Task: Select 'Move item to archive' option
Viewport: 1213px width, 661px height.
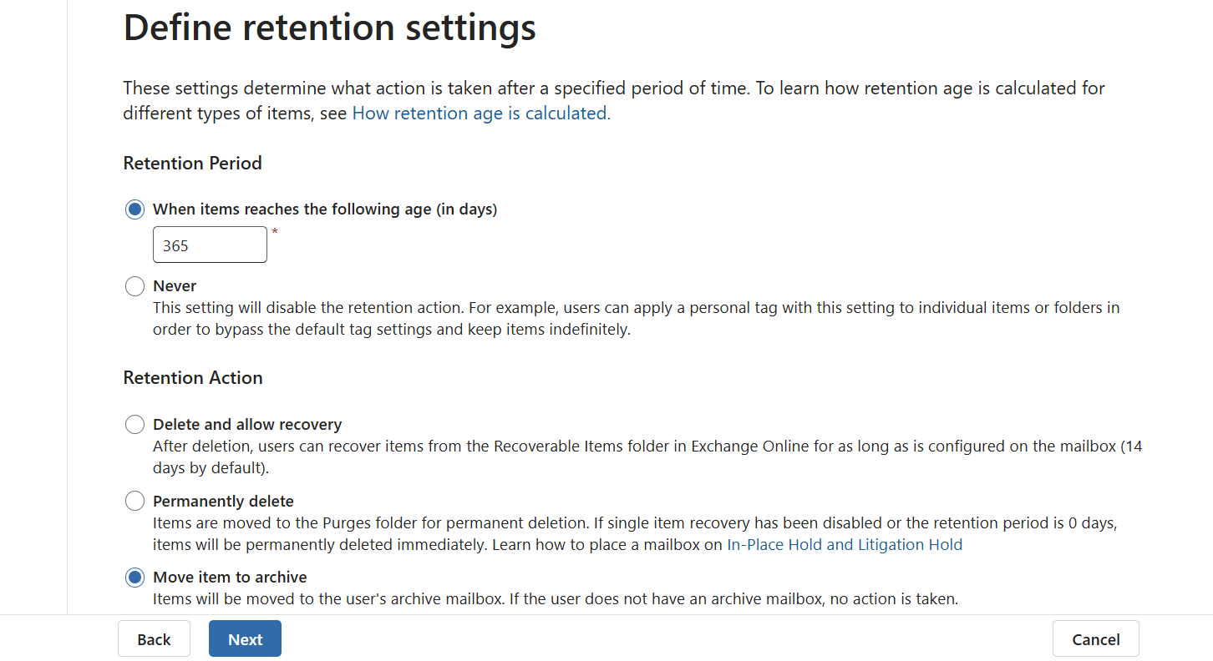Action: pyautogui.click(x=134, y=577)
